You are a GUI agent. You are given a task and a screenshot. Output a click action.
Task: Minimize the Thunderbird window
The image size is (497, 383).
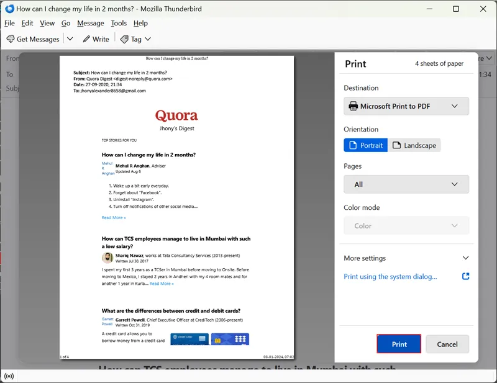pyautogui.click(x=429, y=9)
